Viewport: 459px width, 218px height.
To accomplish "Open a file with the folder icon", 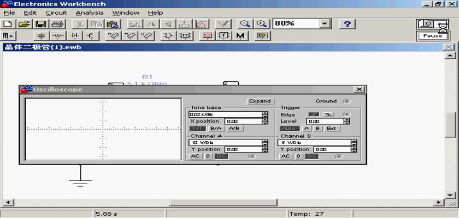I will [x=24, y=24].
